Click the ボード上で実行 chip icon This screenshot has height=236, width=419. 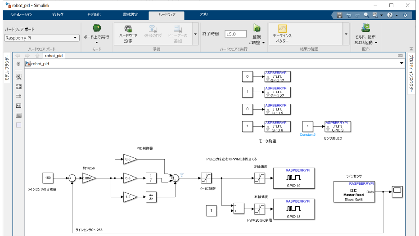coord(96,28)
